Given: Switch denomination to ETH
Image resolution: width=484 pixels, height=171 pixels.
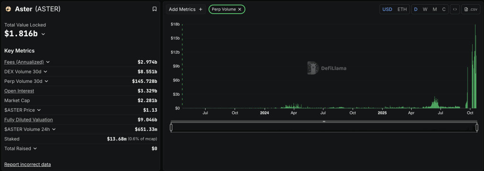Looking at the screenshot, I should (402, 9).
